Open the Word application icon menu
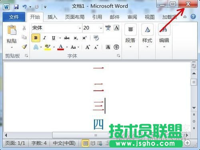 point(6,7)
